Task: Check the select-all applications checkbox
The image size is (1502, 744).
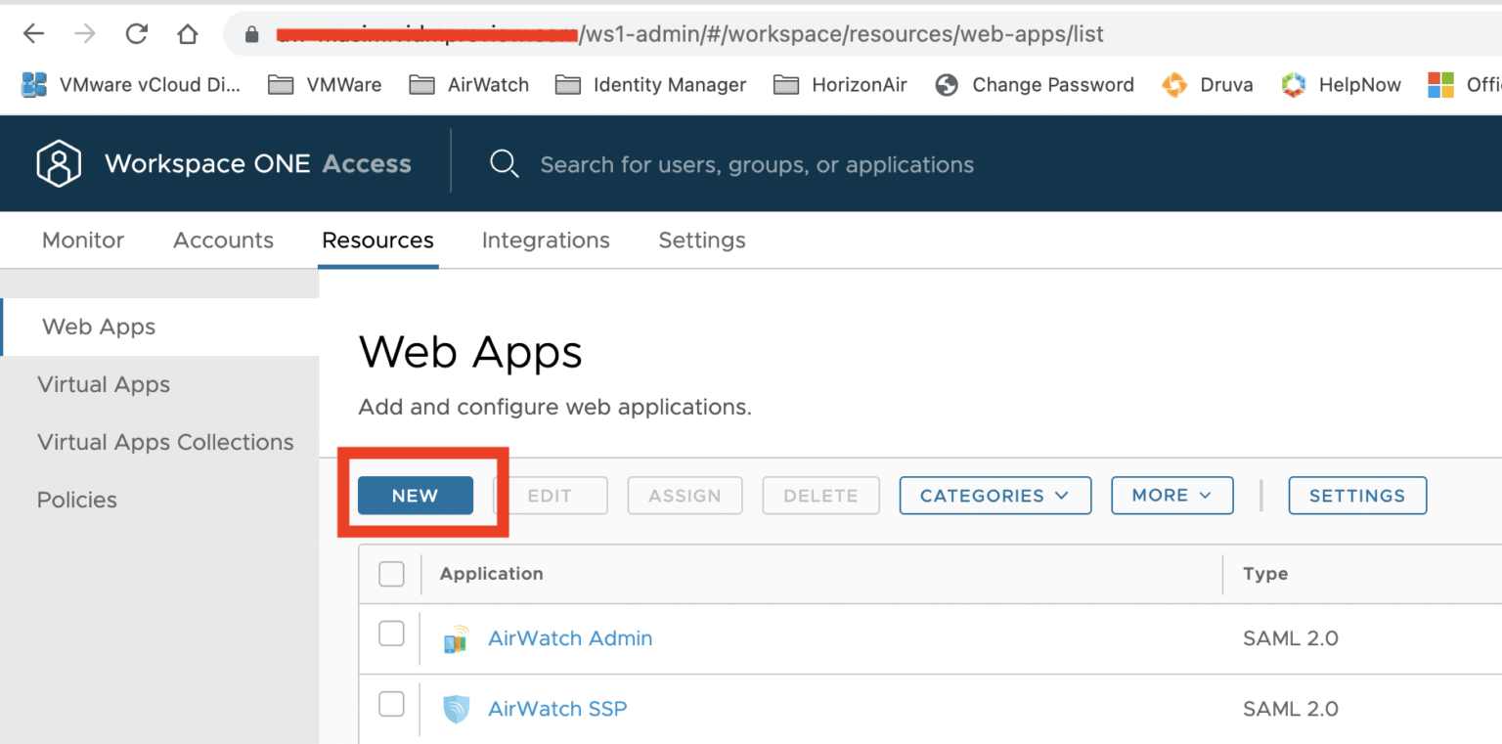Action: (x=391, y=574)
